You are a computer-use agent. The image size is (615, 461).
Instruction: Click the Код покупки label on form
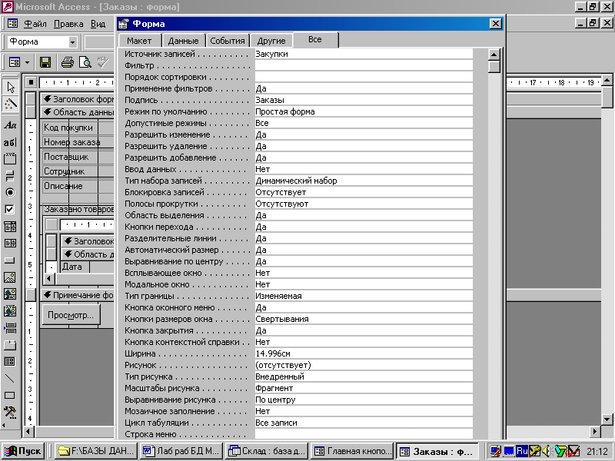pos(69,128)
